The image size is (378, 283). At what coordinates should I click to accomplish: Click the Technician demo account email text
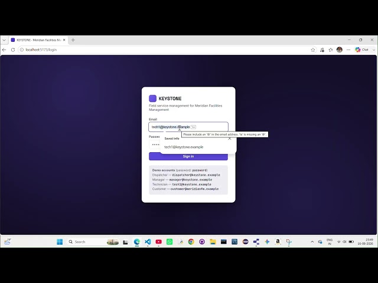pos(191,185)
